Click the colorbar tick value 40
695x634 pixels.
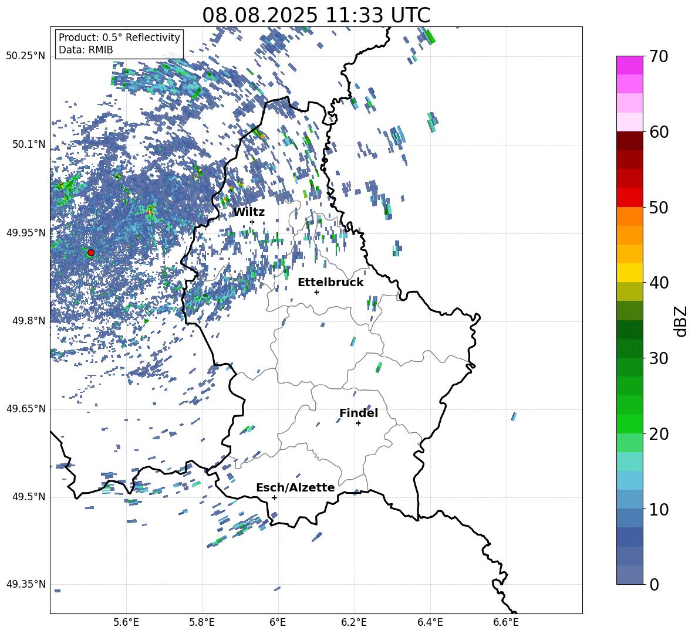coord(659,283)
